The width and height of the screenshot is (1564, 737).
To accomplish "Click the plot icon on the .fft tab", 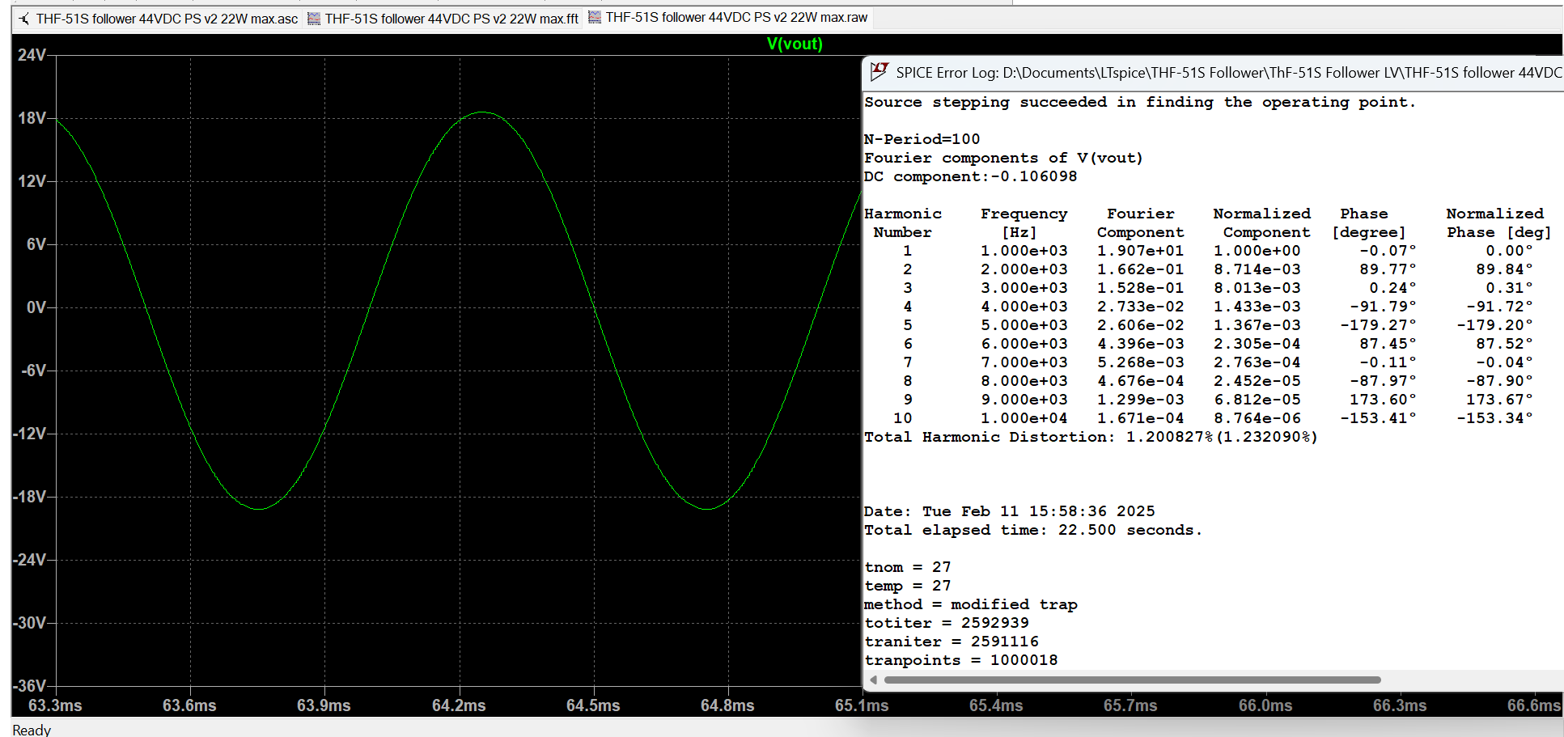I will pos(314,18).
